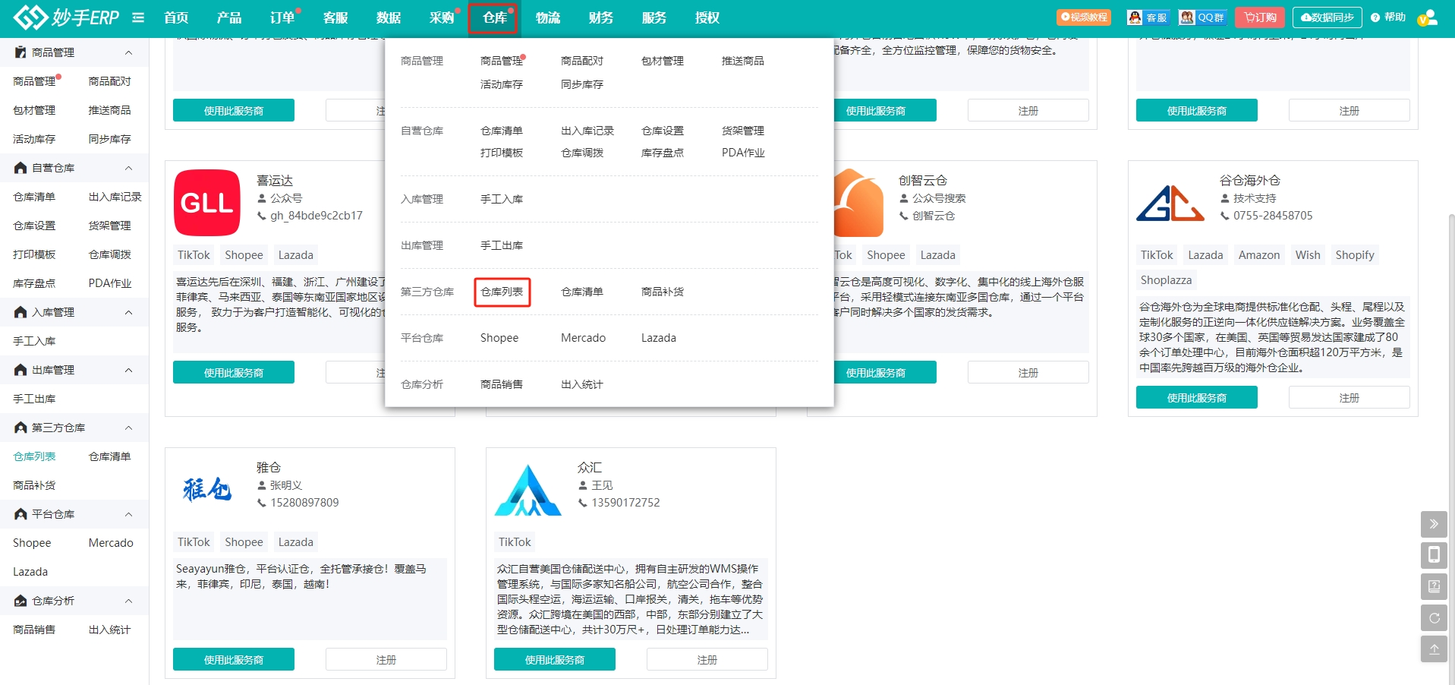Open the 视频教程 video tutorial badge
The image size is (1455, 685).
click(x=1084, y=17)
